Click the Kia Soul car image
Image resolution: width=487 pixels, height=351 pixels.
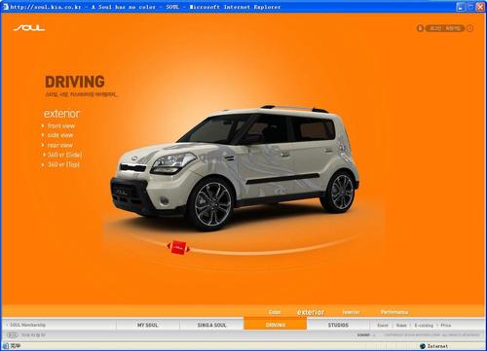235,167
